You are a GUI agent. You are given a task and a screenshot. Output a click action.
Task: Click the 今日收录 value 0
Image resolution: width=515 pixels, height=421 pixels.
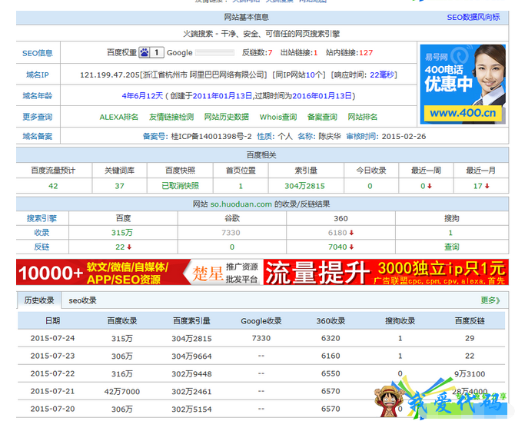click(x=370, y=186)
